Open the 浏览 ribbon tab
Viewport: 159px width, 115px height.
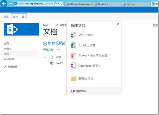click(6, 17)
